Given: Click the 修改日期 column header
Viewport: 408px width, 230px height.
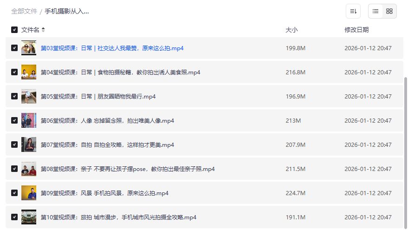Looking at the screenshot, I should [356, 30].
